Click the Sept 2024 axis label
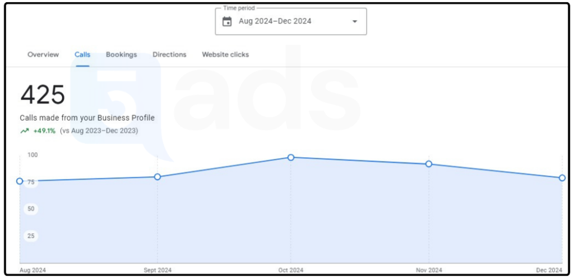Image resolution: width=574 pixels, height=278 pixels. point(158,270)
